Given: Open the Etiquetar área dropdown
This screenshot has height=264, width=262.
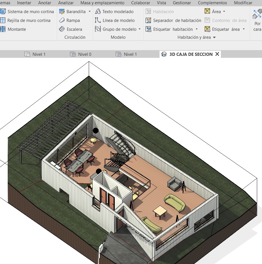Looking at the screenshot, I should click(244, 29).
